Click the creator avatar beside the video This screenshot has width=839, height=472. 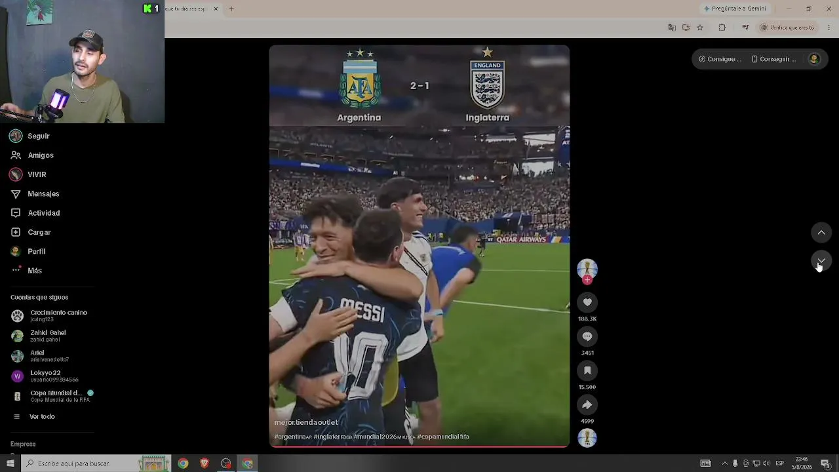coord(587,268)
